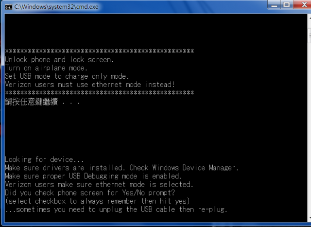Click the "unplug the USB cable" line
Viewport: 311px width, 227px height.
[116, 210]
